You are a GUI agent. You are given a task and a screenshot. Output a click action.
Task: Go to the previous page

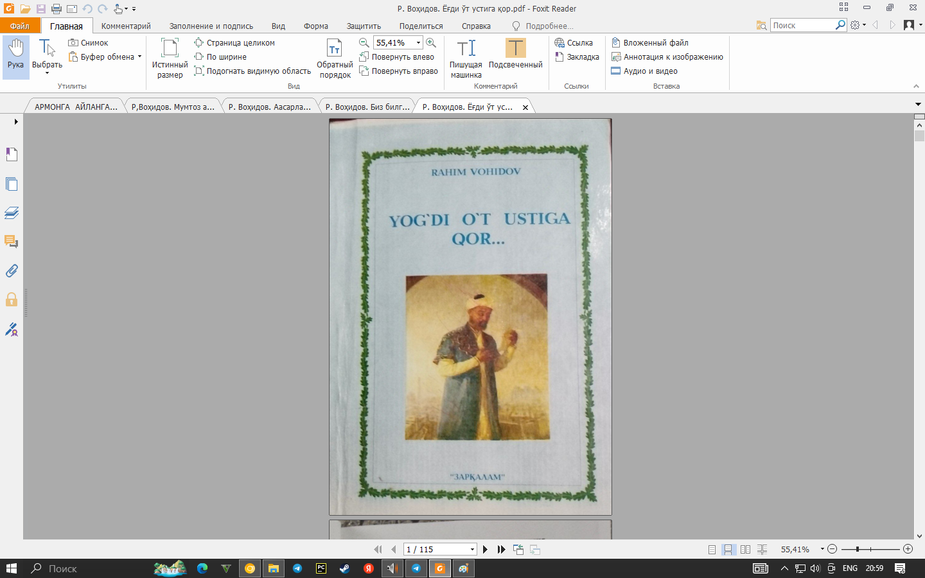[394, 550]
